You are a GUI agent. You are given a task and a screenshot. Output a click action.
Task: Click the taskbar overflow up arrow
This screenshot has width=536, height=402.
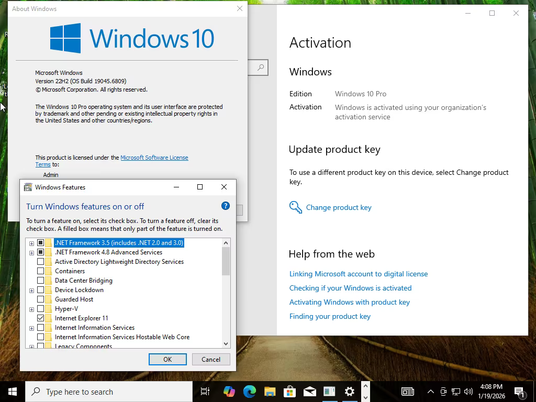pos(365,386)
